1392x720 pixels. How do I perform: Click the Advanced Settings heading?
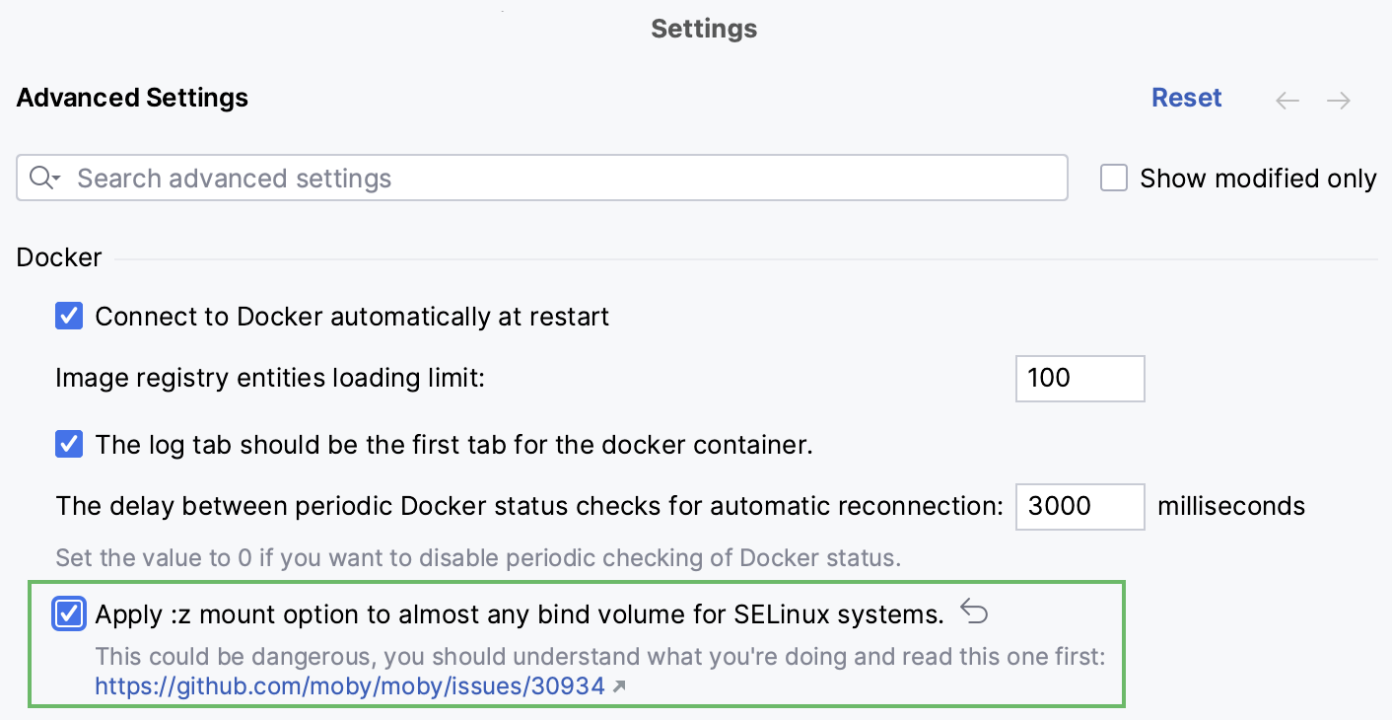tap(132, 98)
